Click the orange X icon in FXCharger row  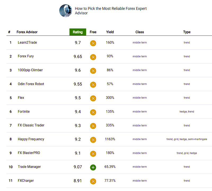pos(93,181)
